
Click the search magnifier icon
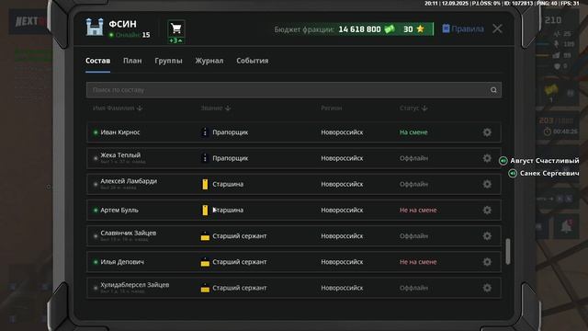pos(493,90)
